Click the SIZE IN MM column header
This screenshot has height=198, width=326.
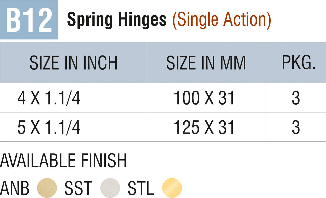pos(206,63)
